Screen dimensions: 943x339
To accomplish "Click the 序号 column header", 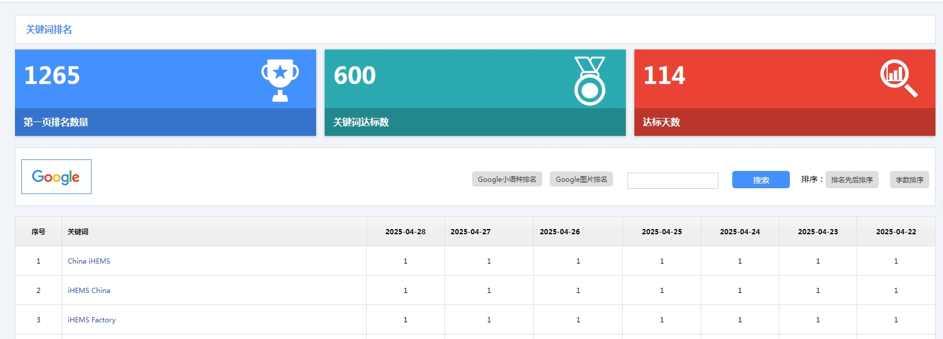I will tap(39, 232).
